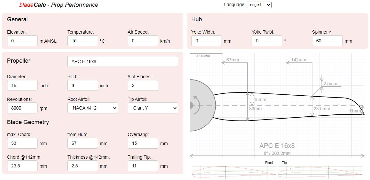The width and height of the screenshot is (370, 180).
Task: Click the Thickness @142mm input field
Action: click(x=82, y=166)
